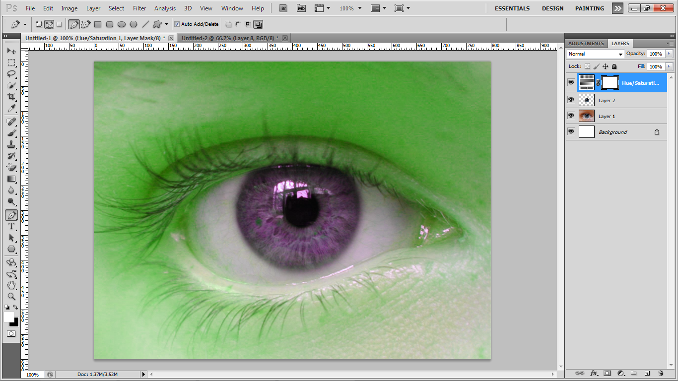Expand more workspaces double-arrow button
The image size is (678, 381).
point(617,8)
